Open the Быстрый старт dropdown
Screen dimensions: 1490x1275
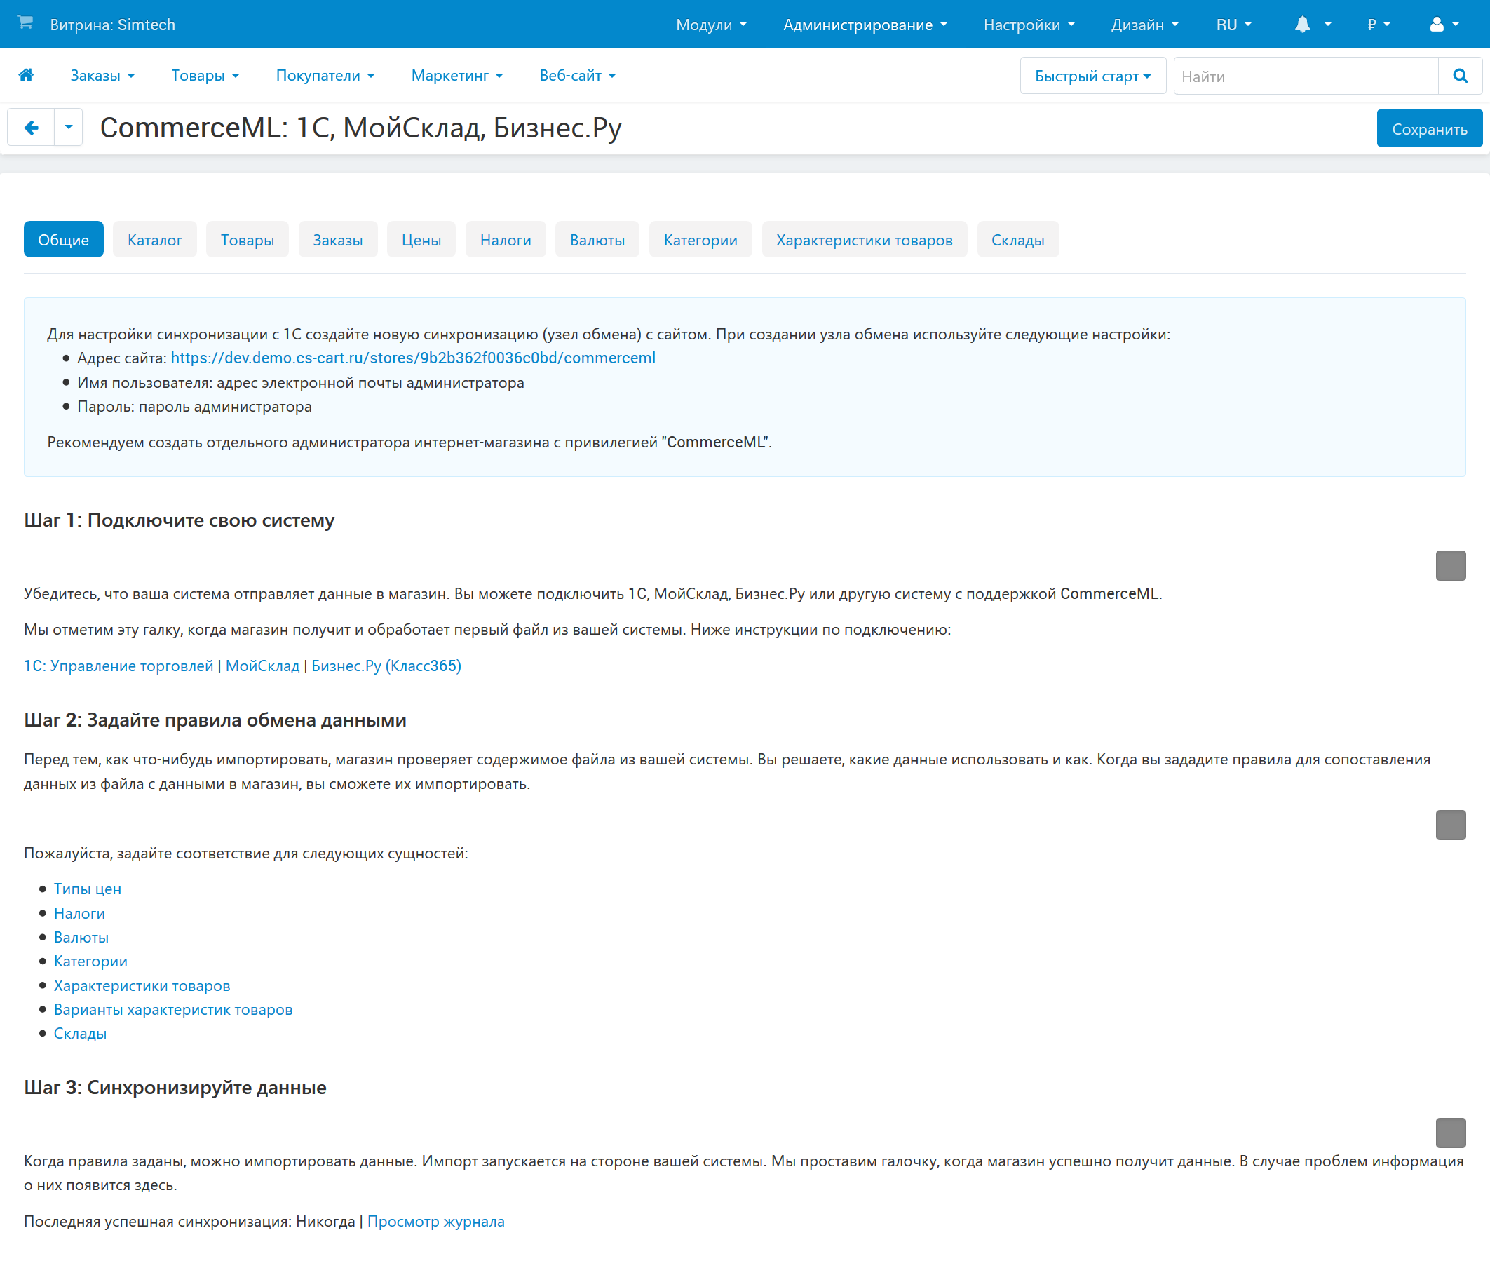1092,76
